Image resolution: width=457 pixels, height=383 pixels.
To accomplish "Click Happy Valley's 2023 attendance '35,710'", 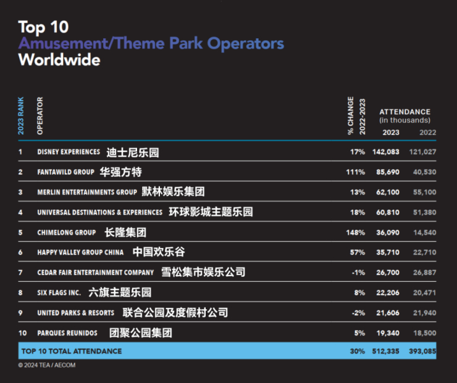I will pos(388,252).
